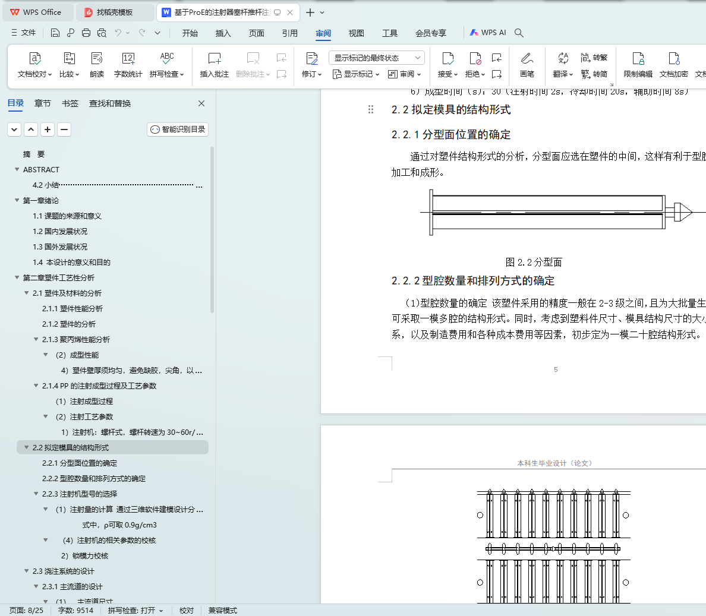
Task: Switch to 书签 navigation tab
Action: (x=70, y=103)
